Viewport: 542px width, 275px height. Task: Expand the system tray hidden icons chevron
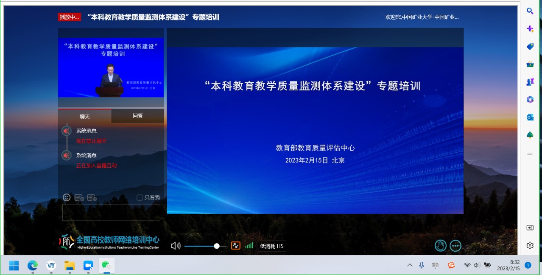click(410, 265)
